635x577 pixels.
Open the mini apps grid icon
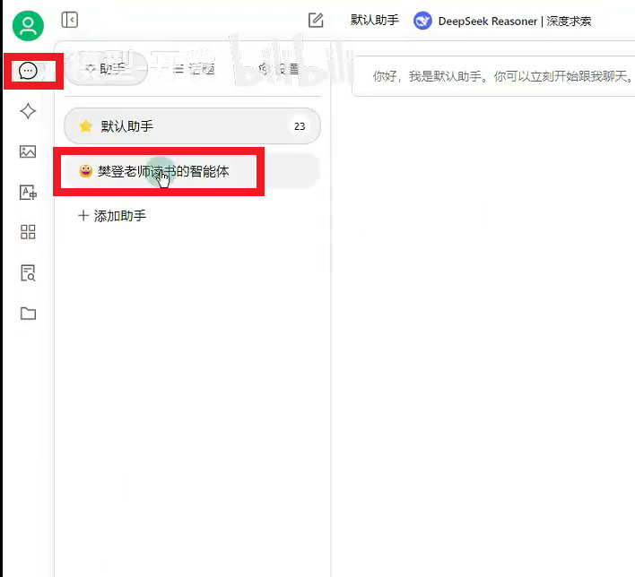[28, 232]
